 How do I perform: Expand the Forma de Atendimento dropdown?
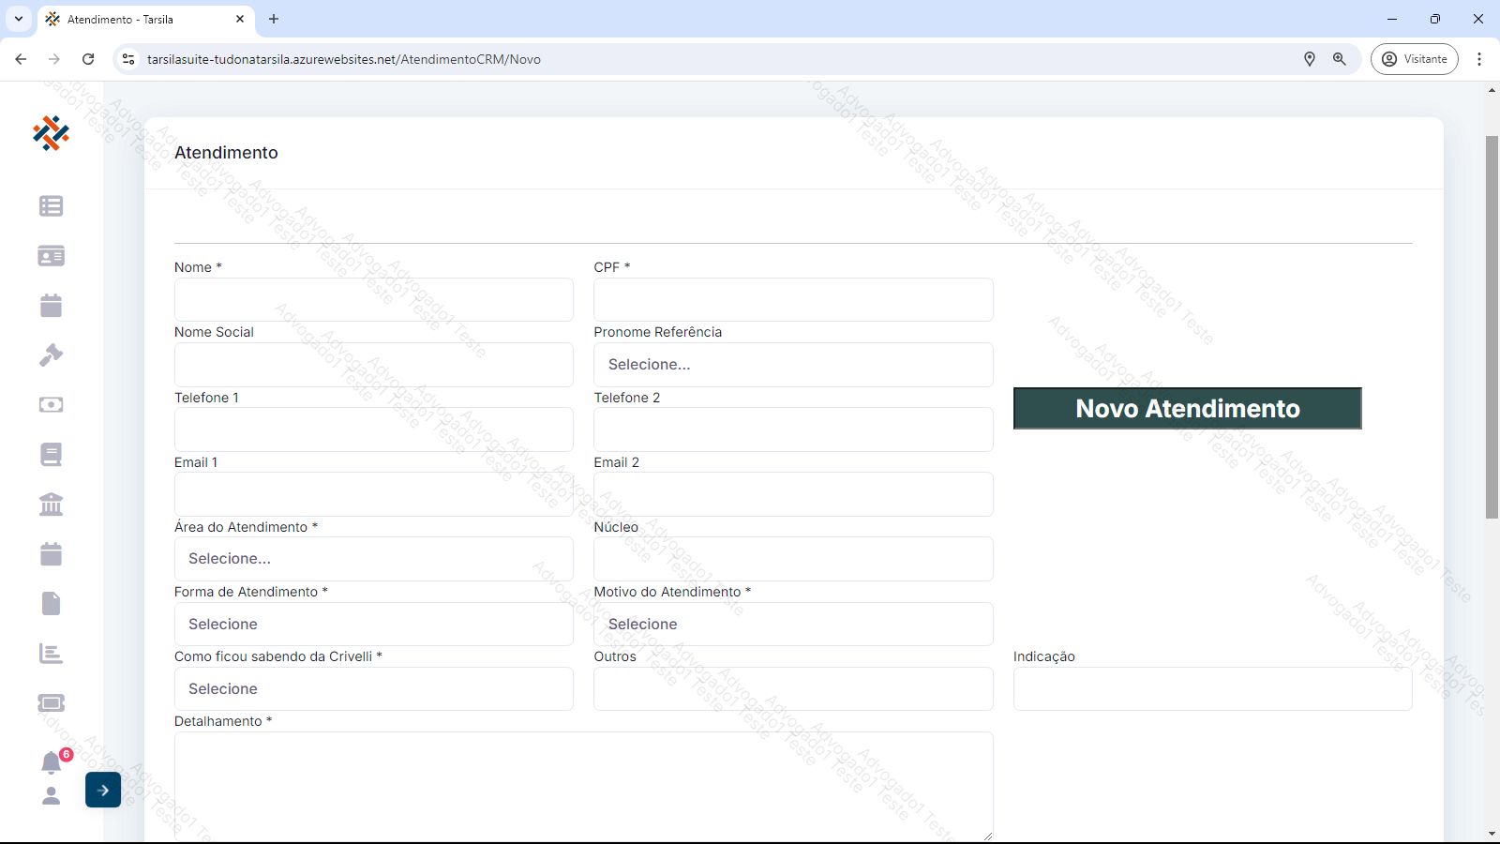(373, 625)
